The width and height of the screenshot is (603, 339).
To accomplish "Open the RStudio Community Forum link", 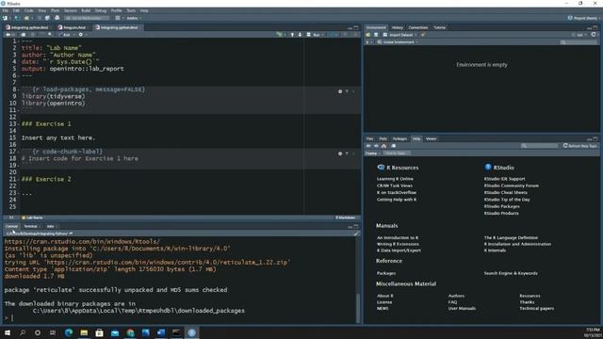I will click(511, 186).
